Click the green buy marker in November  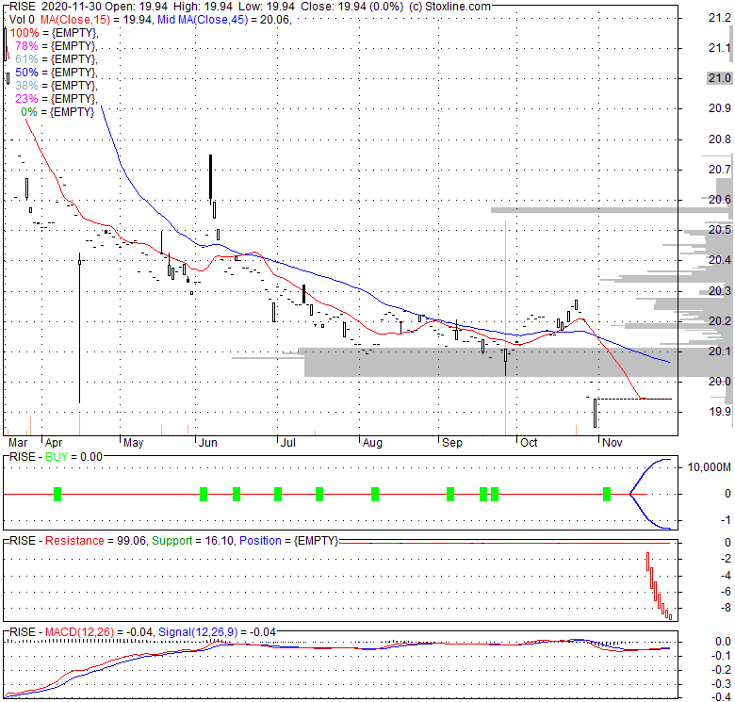point(607,494)
